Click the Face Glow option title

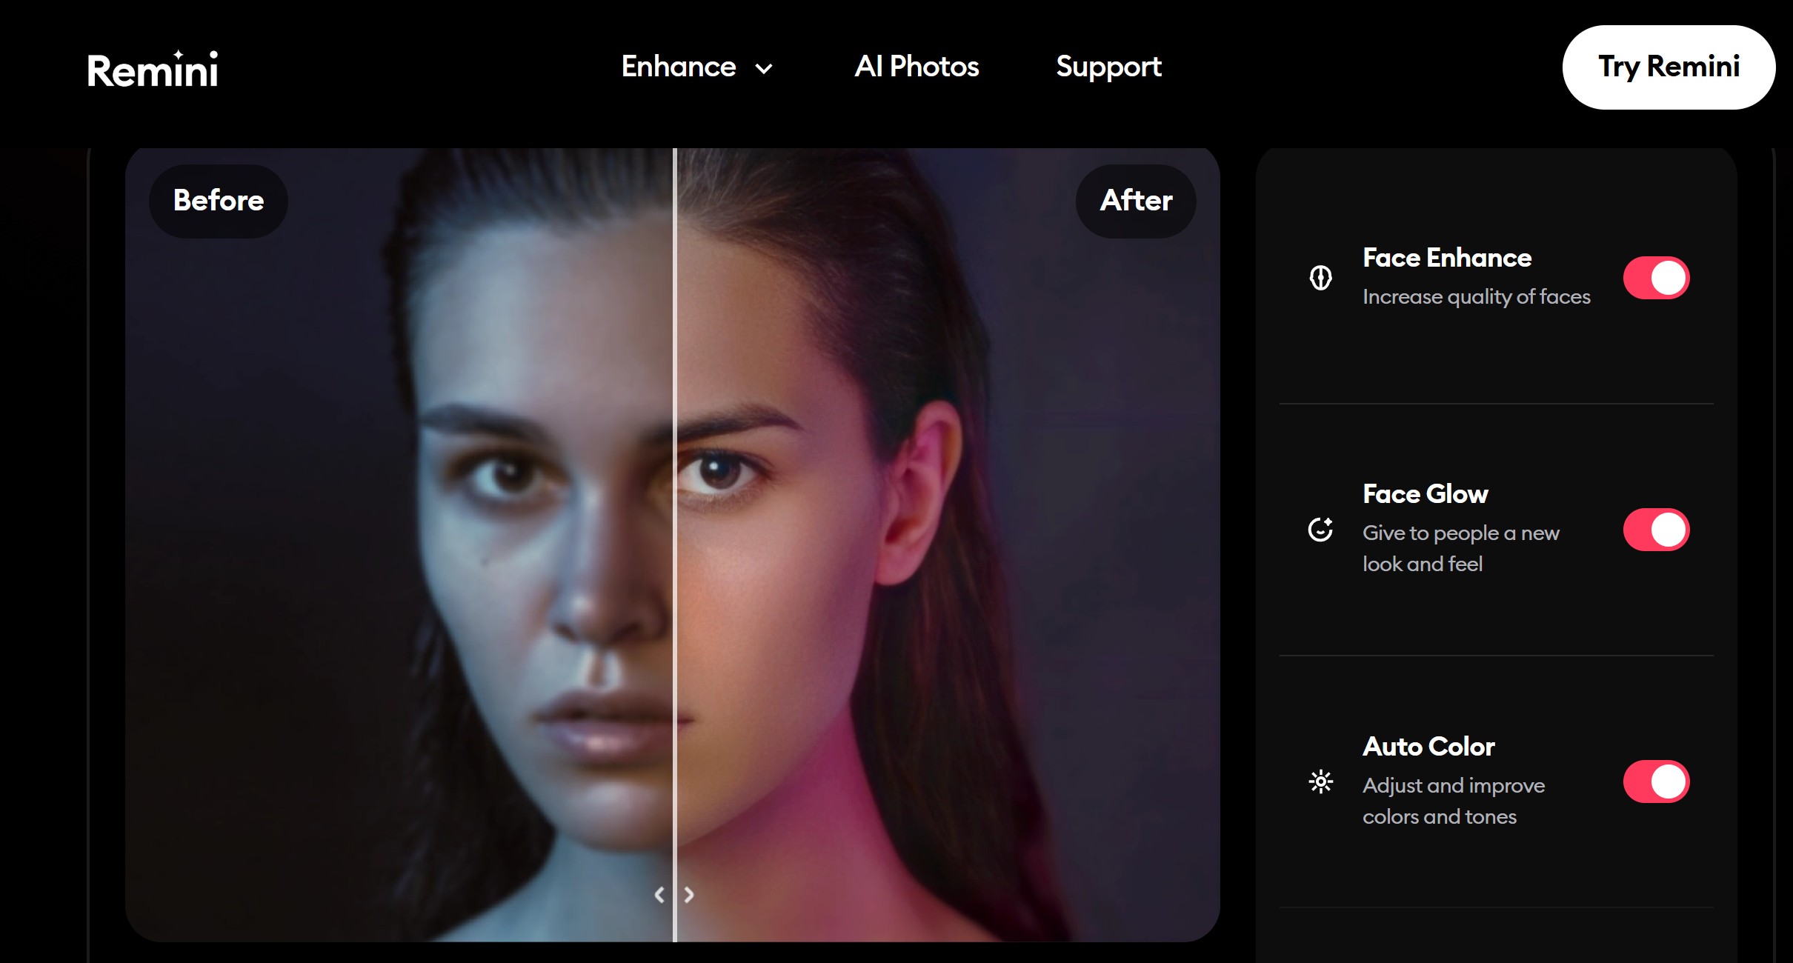pyautogui.click(x=1425, y=494)
